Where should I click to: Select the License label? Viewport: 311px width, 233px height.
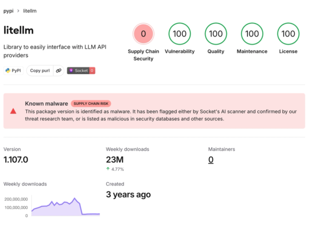288,51
